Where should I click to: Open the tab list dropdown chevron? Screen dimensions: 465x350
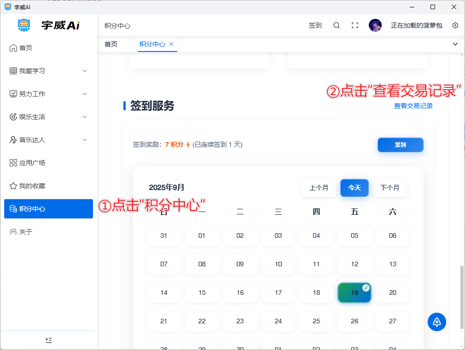click(455, 44)
